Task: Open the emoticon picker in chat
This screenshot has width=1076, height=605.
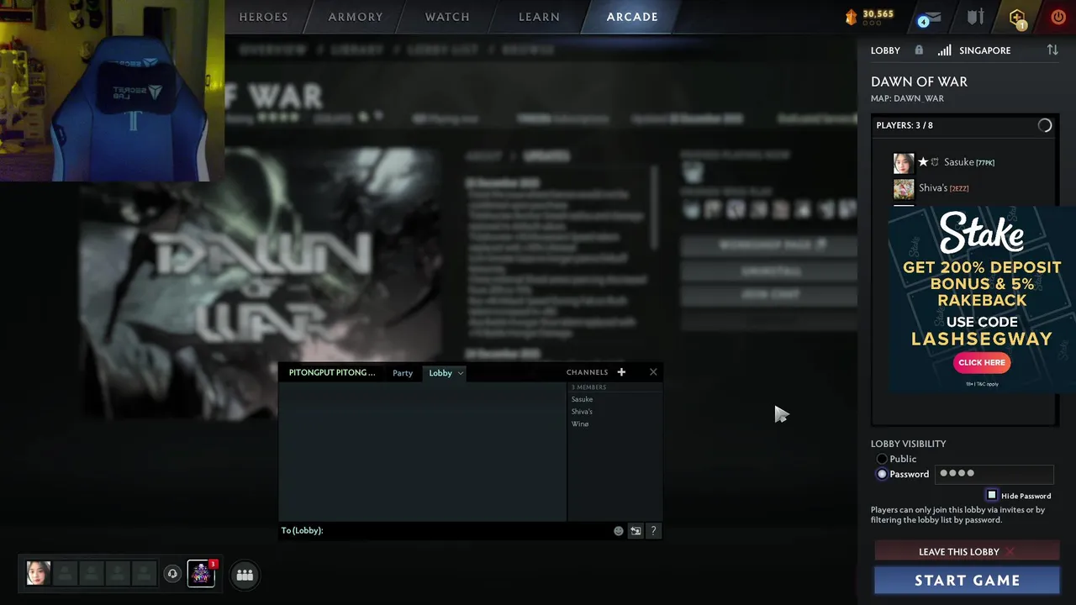Action: click(x=619, y=531)
